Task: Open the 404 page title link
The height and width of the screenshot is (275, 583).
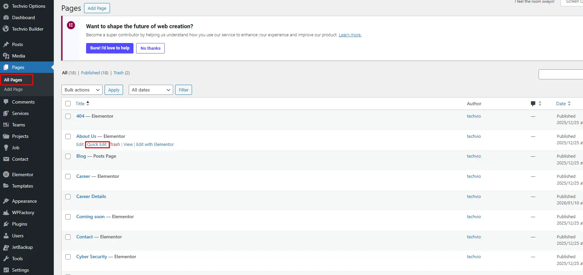Action: click(80, 116)
